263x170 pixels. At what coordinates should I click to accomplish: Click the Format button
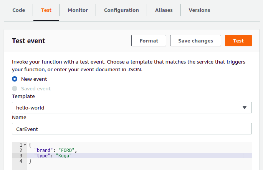[x=149, y=41]
